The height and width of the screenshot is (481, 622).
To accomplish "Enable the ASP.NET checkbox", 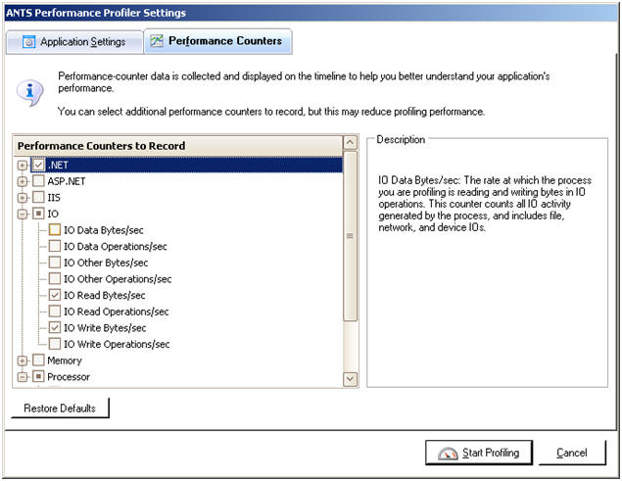I will point(38,181).
